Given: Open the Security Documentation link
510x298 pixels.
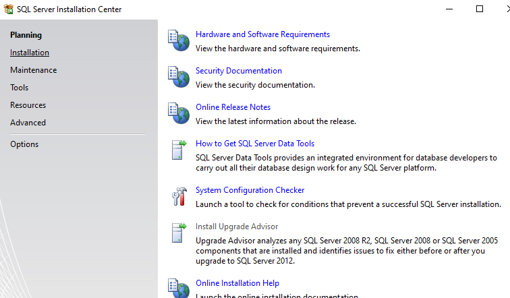Looking at the screenshot, I should coord(239,71).
